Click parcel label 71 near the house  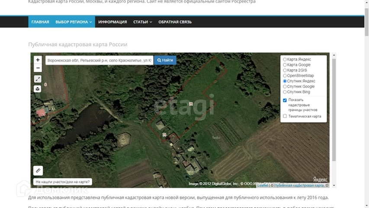click(164, 135)
